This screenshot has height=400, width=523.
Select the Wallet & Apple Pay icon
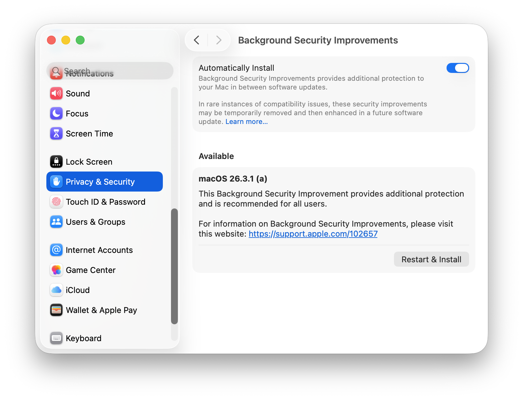(x=56, y=310)
